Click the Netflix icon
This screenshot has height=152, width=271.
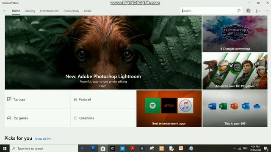(x=169, y=106)
